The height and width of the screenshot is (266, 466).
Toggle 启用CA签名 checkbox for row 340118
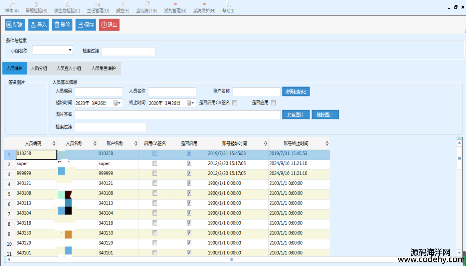(x=155, y=223)
